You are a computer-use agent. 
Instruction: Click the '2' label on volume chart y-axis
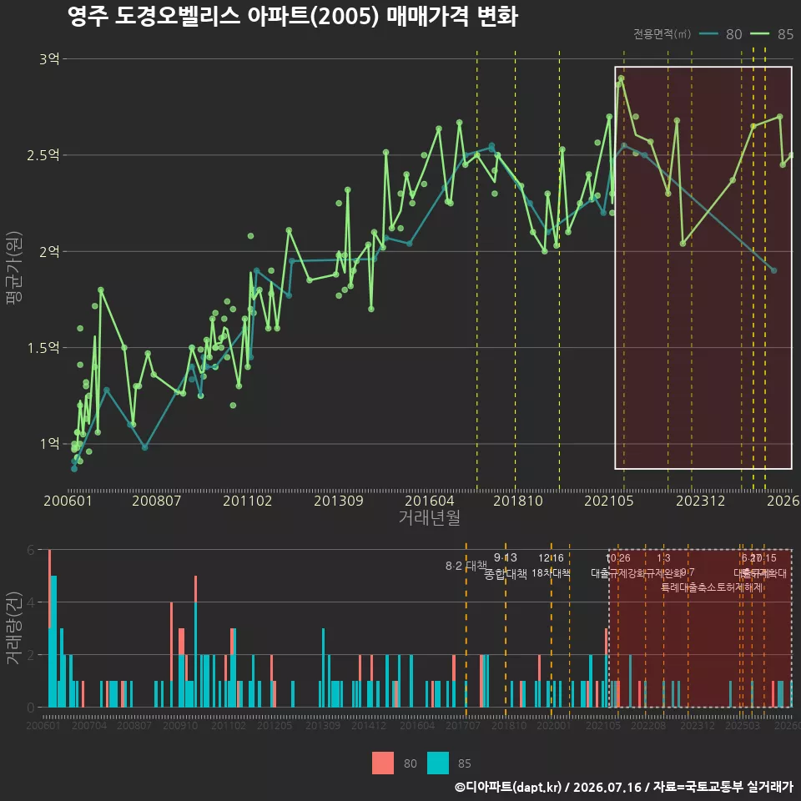click(31, 655)
